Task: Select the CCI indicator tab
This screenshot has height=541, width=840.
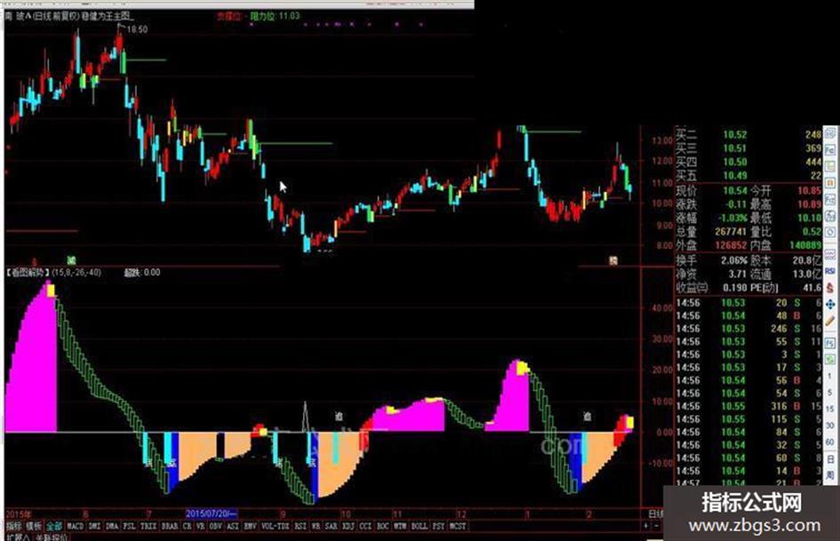Action: click(365, 527)
